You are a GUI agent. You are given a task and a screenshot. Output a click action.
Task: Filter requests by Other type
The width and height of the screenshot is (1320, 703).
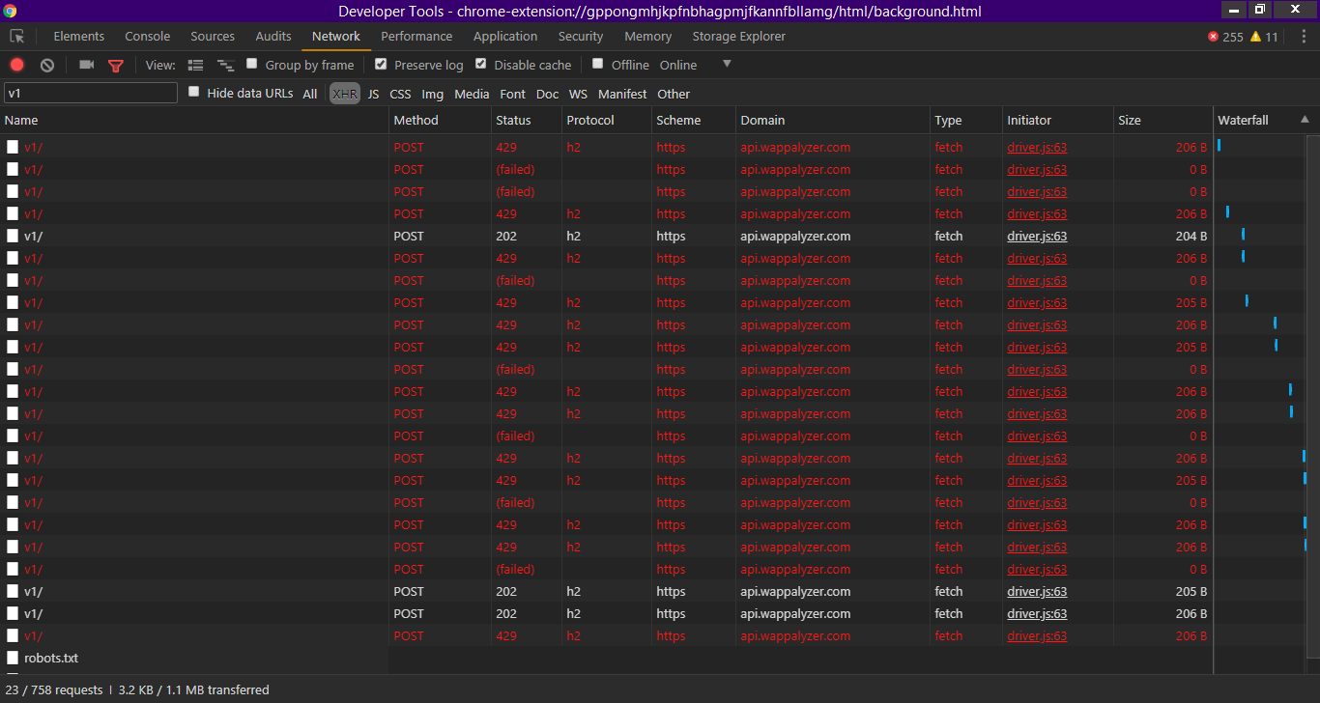[x=674, y=94]
